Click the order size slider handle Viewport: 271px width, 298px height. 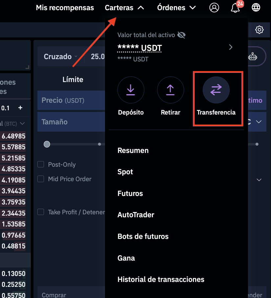pos(47,144)
